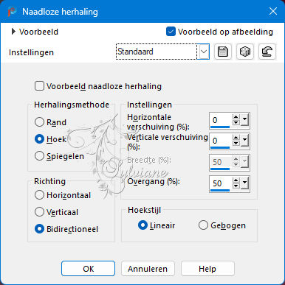Select the Gebogen corner style
Viewport: 285px width, 285px height.
click(203, 225)
